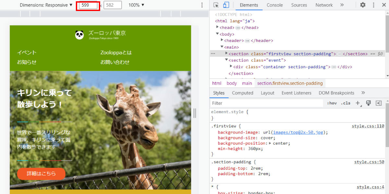Switch to the Sources tab
This screenshot has height=194, width=389.
pos(299,5)
